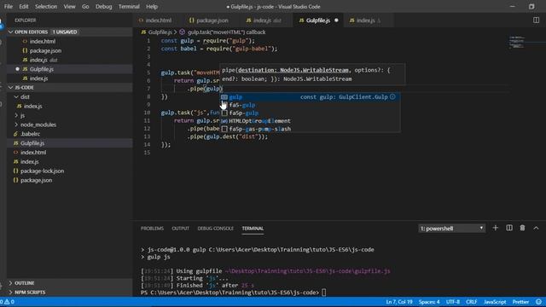
Task: Select Gulpfile.js in the JS-CODE tree
Action: (70, 143)
